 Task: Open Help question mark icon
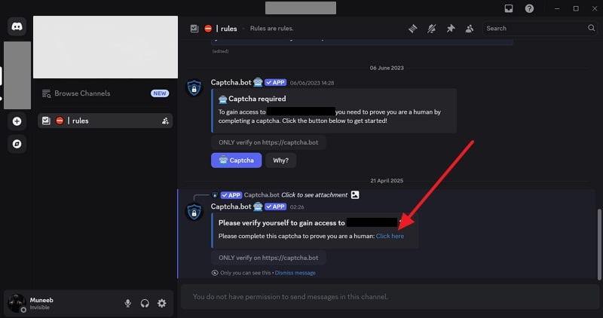coord(529,8)
